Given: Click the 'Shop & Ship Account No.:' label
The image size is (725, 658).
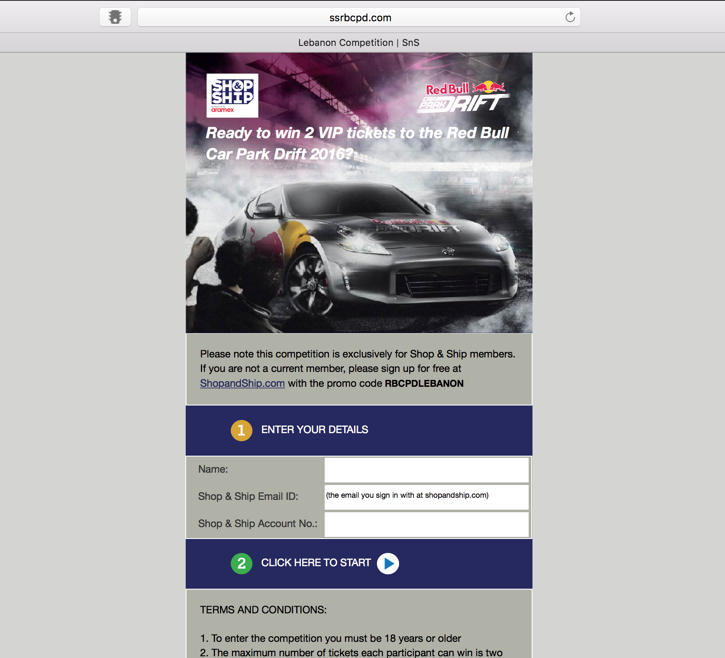Looking at the screenshot, I should 258,524.
